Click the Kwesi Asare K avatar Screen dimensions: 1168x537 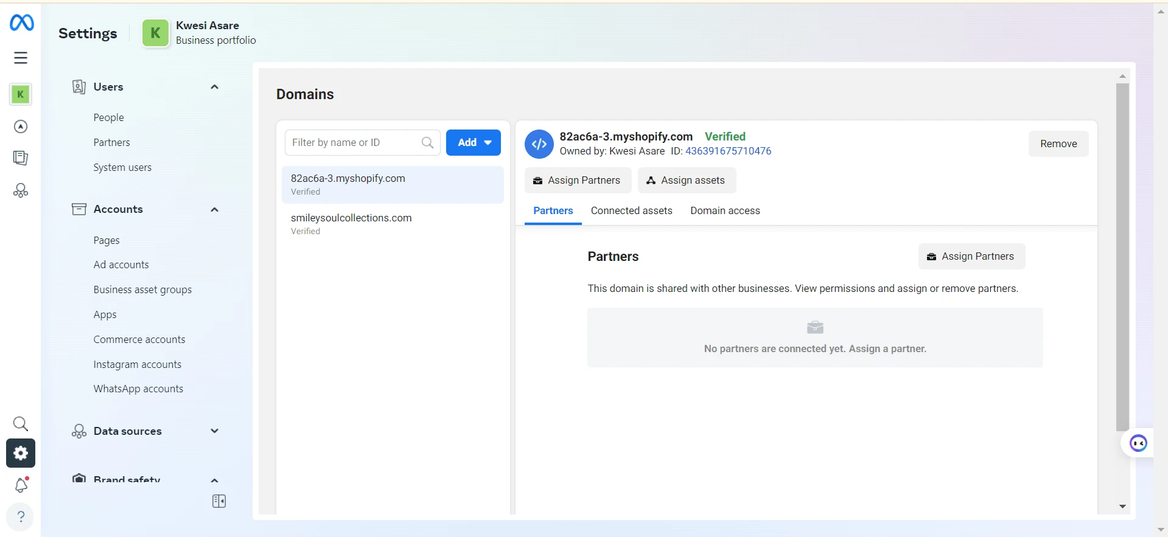click(155, 33)
